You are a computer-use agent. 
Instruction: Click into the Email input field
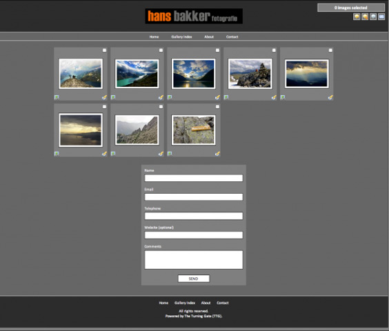click(x=194, y=197)
